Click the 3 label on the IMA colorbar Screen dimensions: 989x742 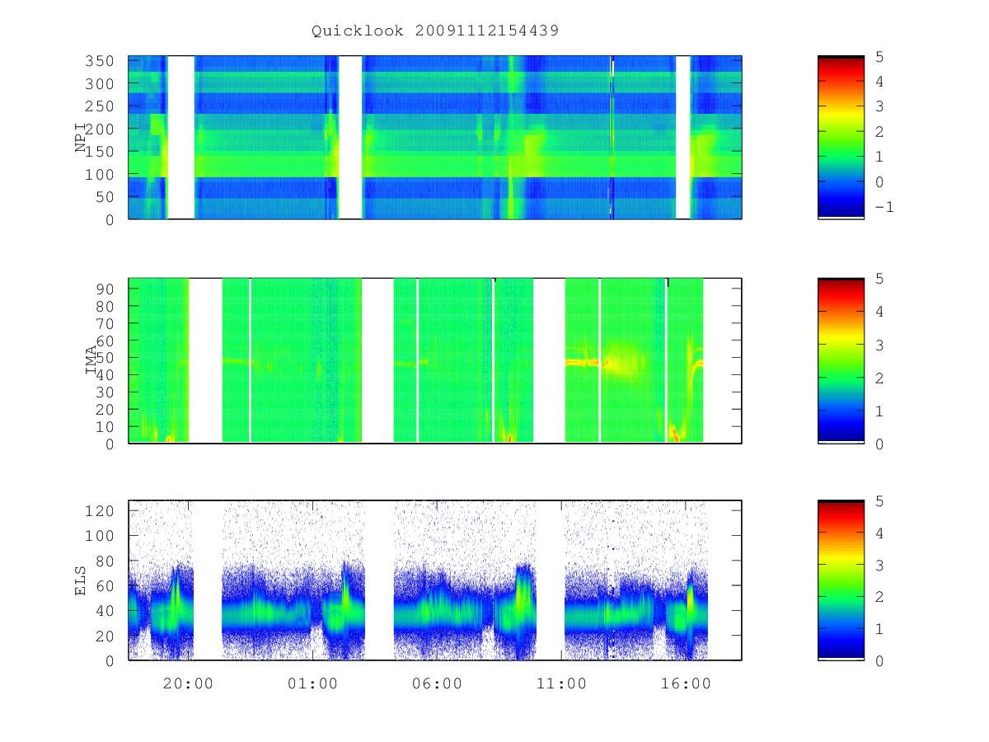879,345
